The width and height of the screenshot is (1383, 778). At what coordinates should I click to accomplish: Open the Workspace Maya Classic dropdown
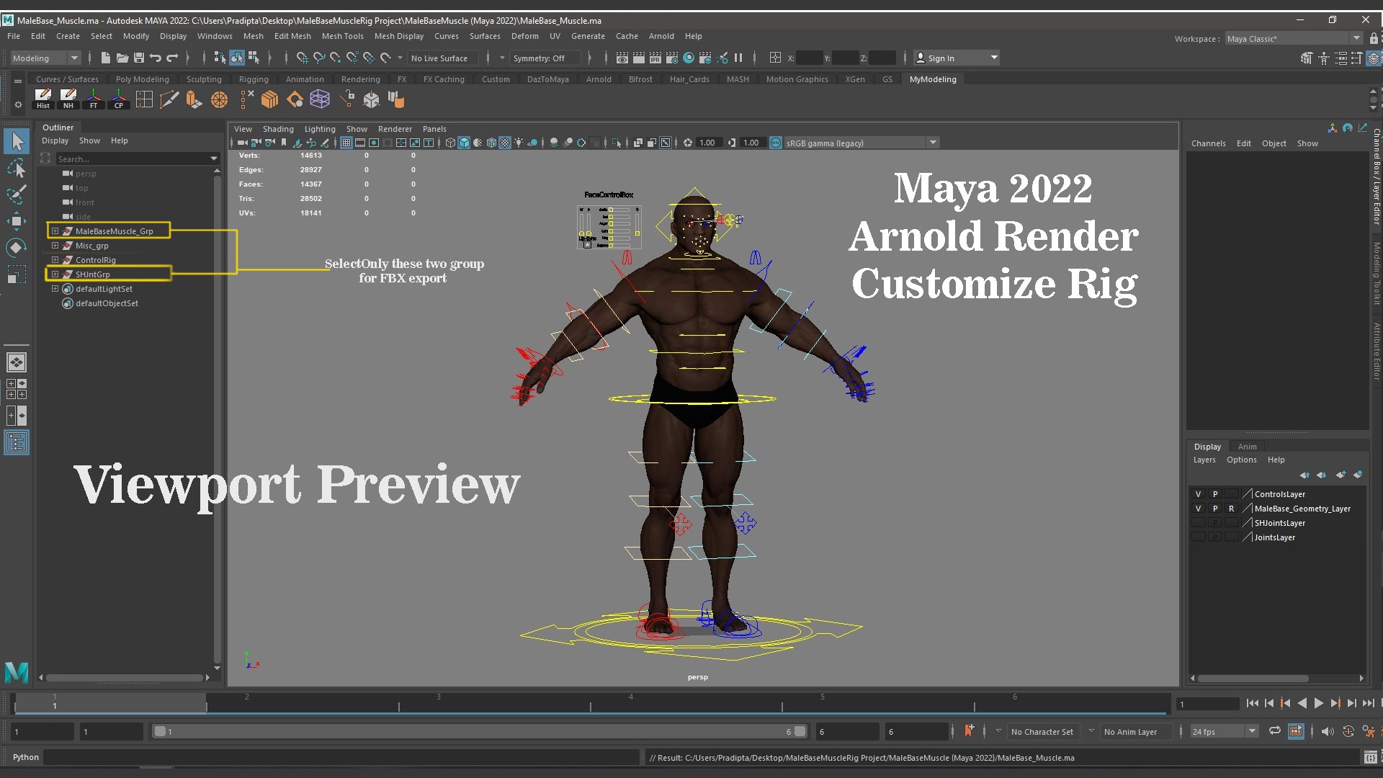[x=1294, y=38]
